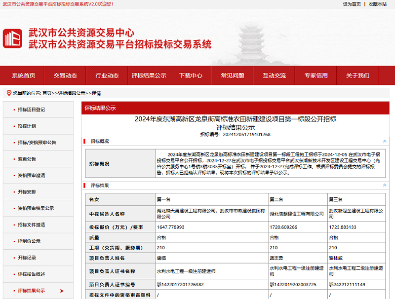Collapse the 评标结果 section with chevron
Screen dimensions: 395x299
pyautogui.click(x=385, y=185)
